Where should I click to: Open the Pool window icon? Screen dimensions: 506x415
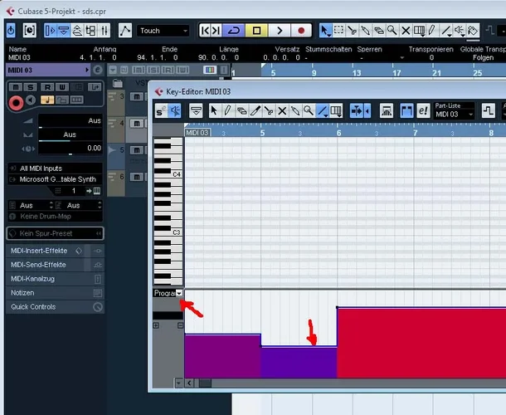click(x=90, y=31)
